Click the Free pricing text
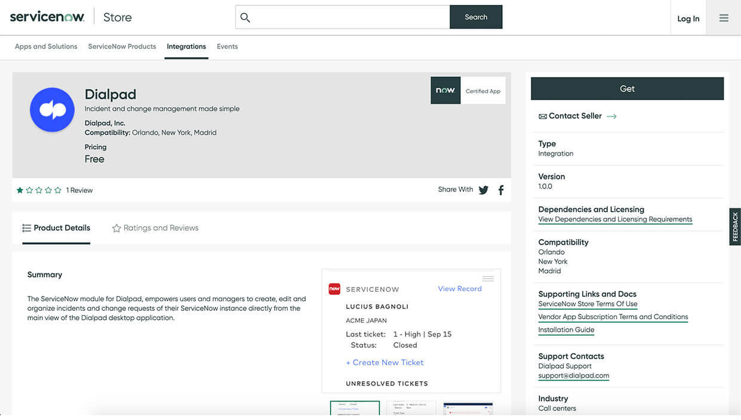The width and height of the screenshot is (741, 420). pyautogui.click(x=94, y=159)
